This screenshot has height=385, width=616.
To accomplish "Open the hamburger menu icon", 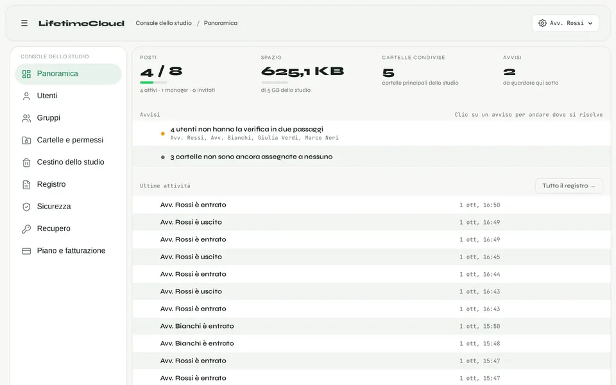I will point(24,23).
